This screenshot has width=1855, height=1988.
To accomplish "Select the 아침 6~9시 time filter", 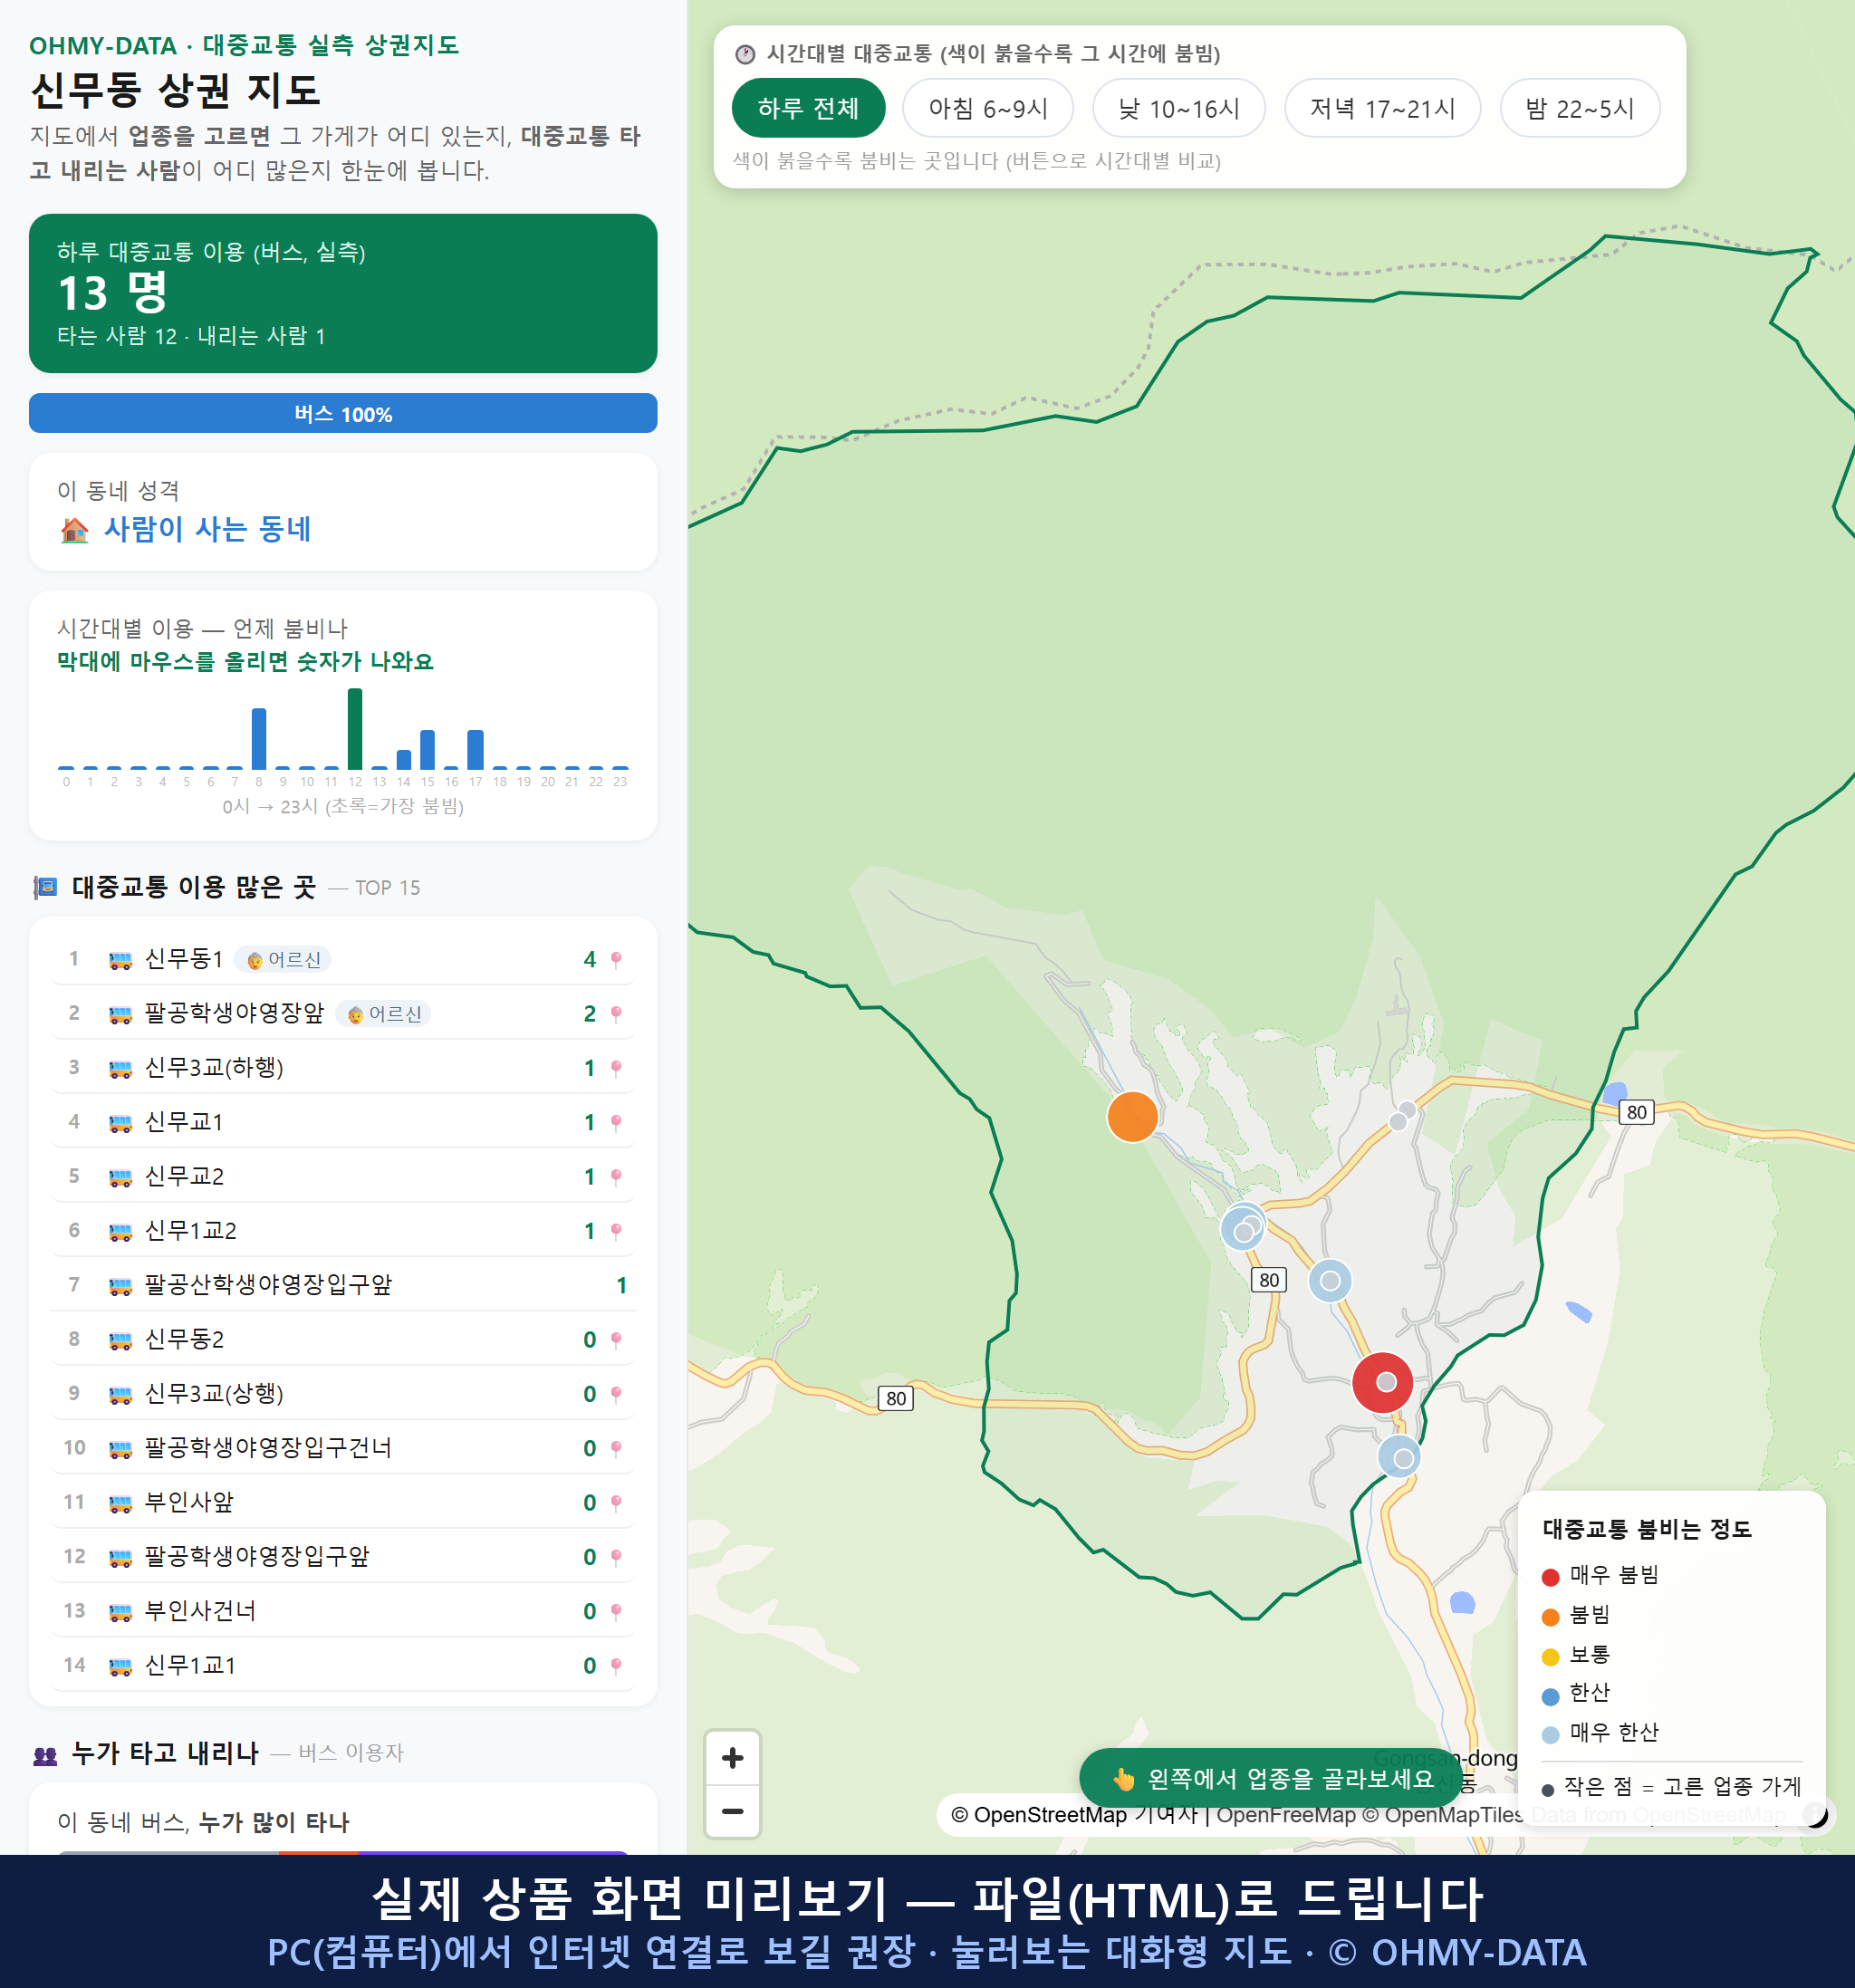I will (x=988, y=108).
